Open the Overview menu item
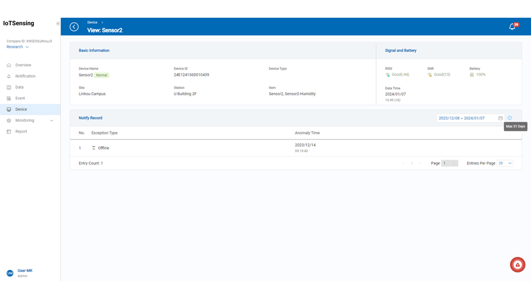531x299 pixels. coord(23,65)
